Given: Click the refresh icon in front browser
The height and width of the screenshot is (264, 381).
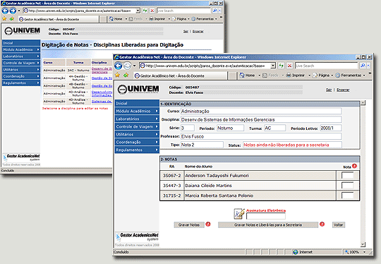Looking at the screenshot, I should point(281,66).
